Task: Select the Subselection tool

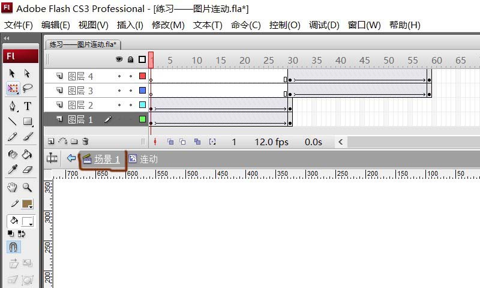Action: (27, 73)
